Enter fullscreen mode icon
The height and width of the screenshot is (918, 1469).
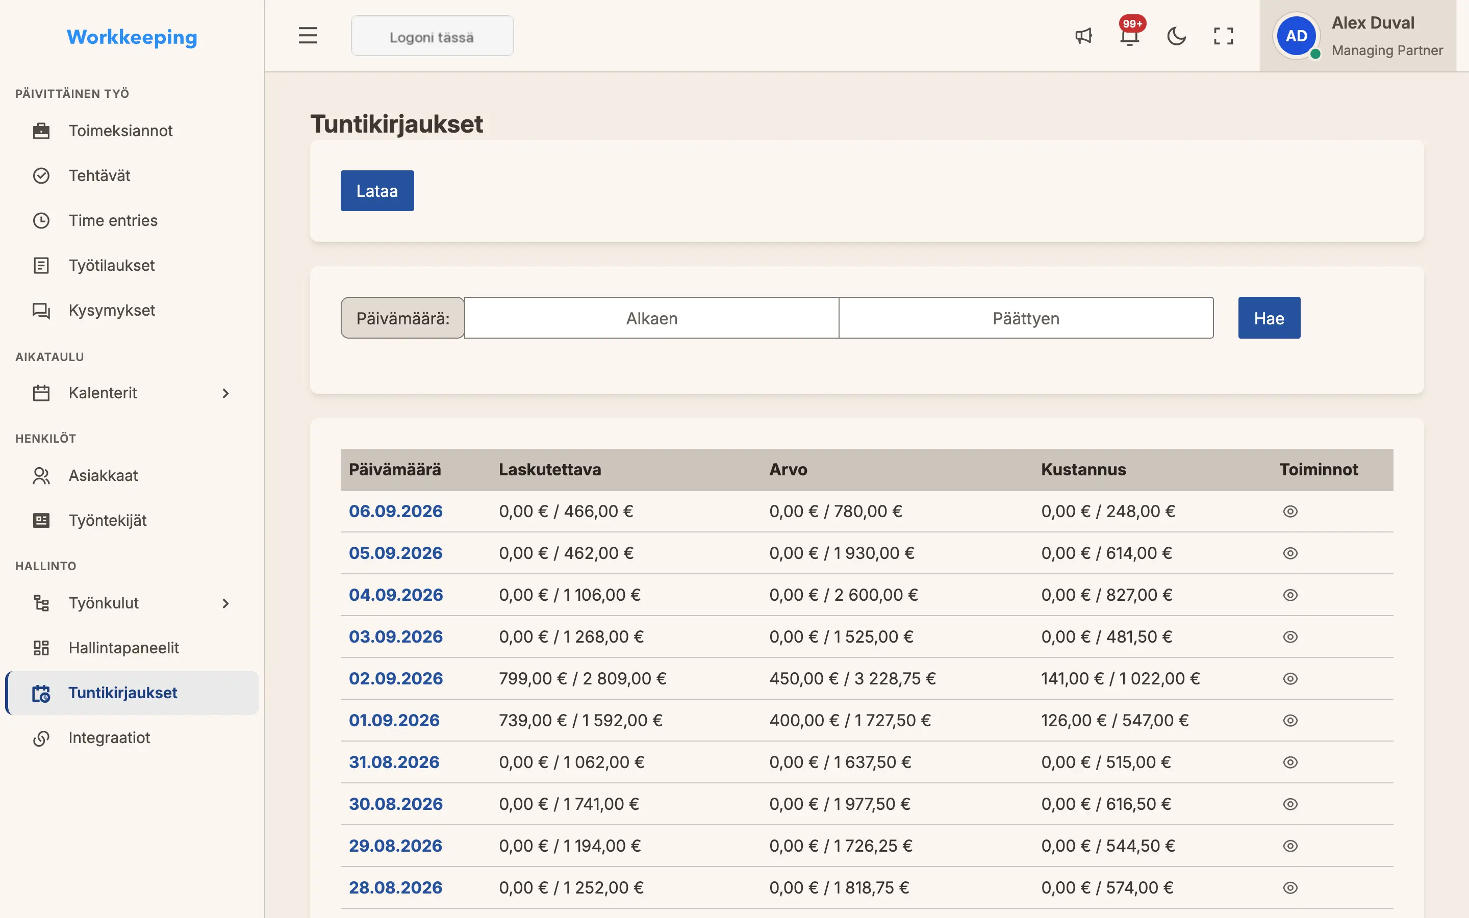coord(1223,36)
